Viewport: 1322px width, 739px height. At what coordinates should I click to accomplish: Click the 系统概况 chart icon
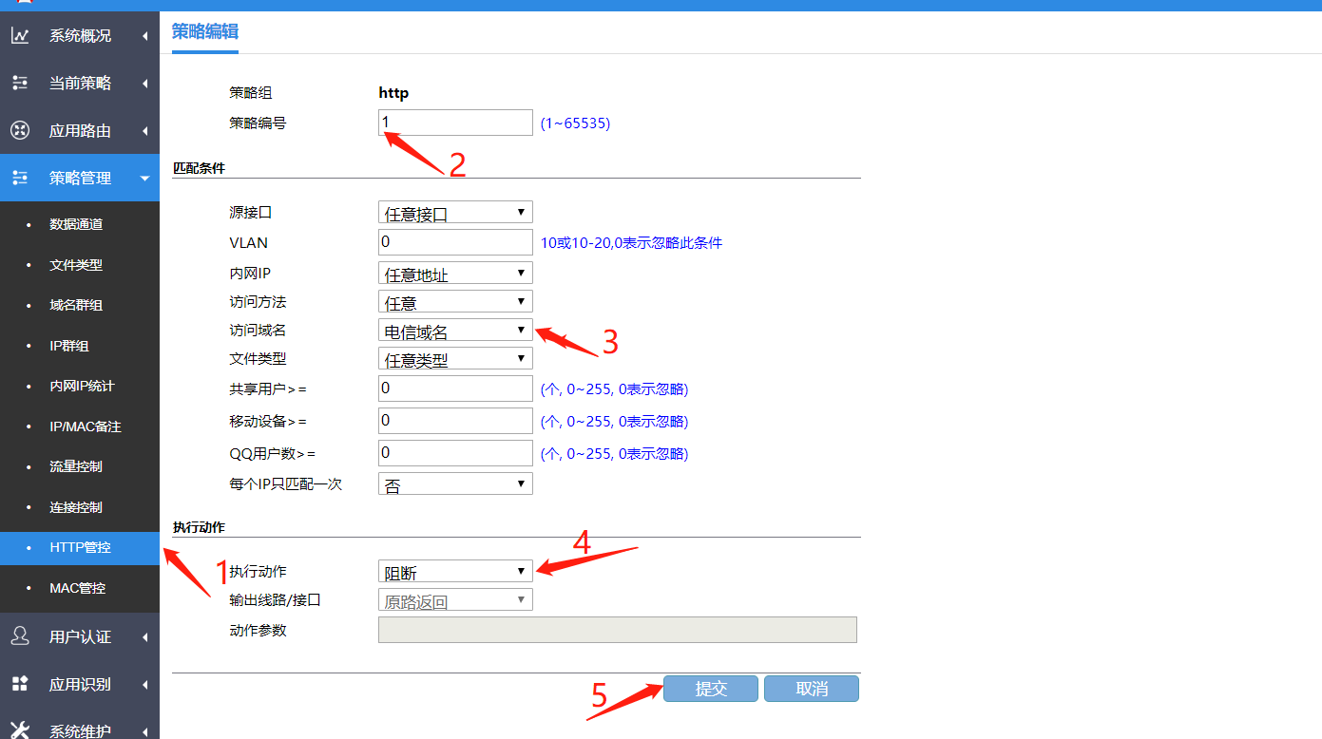coord(20,36)
